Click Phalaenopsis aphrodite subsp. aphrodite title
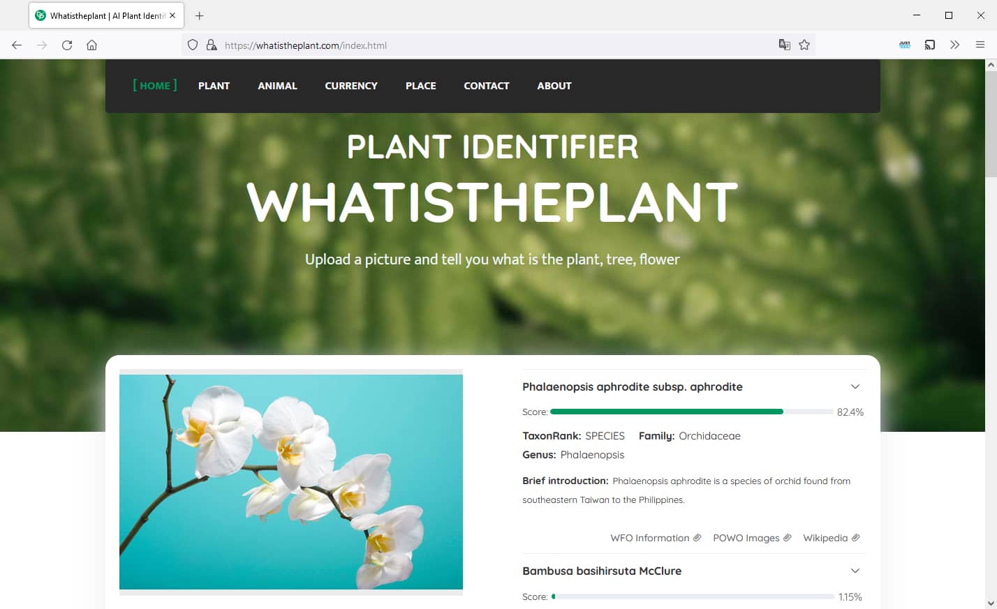Image resolution: width=997 pixels, height=609 pixels. click(633, 386)
